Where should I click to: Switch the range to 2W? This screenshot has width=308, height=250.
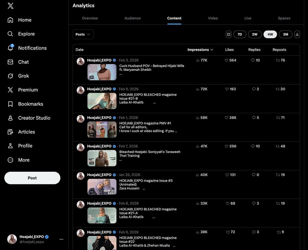pos(255,34)
